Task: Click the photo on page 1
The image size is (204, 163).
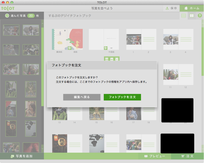Action: click(x=134, y=39)
